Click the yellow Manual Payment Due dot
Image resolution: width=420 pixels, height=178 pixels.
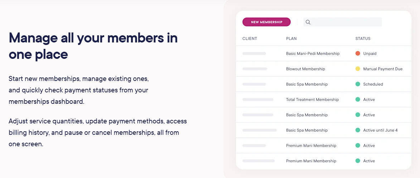358,69
